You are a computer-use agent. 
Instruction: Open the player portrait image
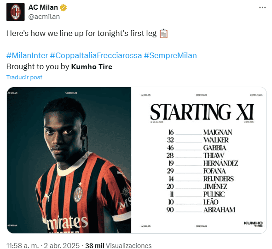[x=69, y=160]
